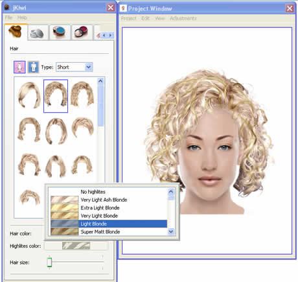Show more tabs with right arrow

(111, 35)
